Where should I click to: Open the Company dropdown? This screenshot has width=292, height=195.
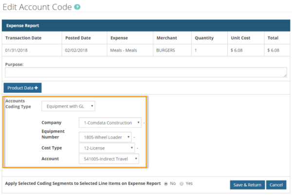tap(110, 123)
